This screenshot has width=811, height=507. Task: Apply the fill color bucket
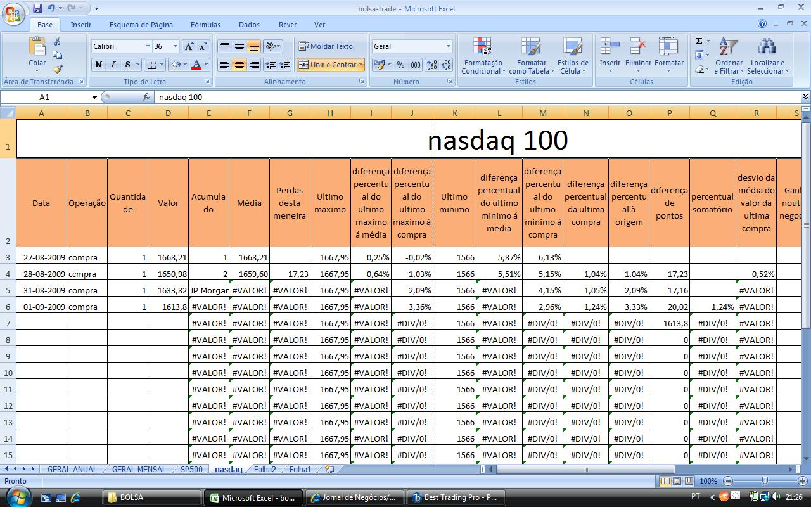176,65
